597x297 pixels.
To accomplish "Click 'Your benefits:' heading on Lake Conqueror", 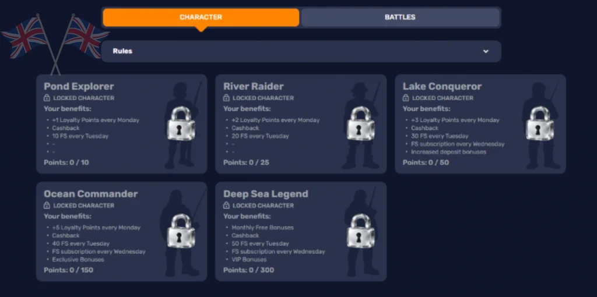I will (x=426, y=109).
